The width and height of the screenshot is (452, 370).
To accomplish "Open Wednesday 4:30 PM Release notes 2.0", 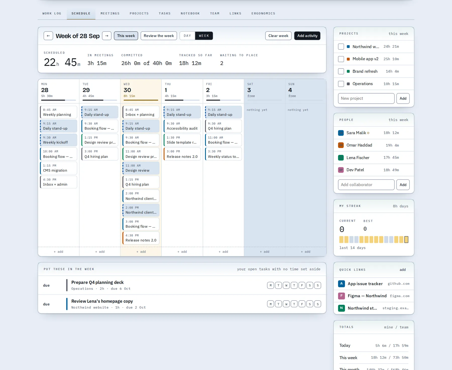I will [x=141, y=238].
